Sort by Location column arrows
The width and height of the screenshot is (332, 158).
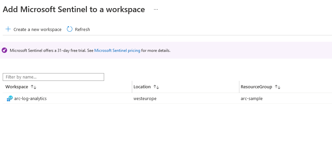[x=156, y=87]
